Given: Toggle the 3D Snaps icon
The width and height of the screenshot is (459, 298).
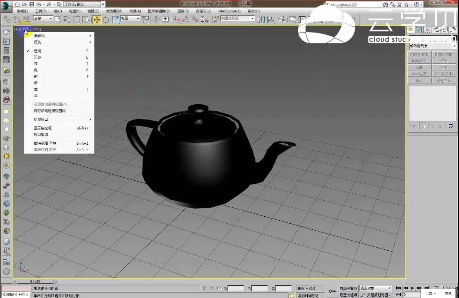Looking at the screenshot, I should (x=176, y=20).
